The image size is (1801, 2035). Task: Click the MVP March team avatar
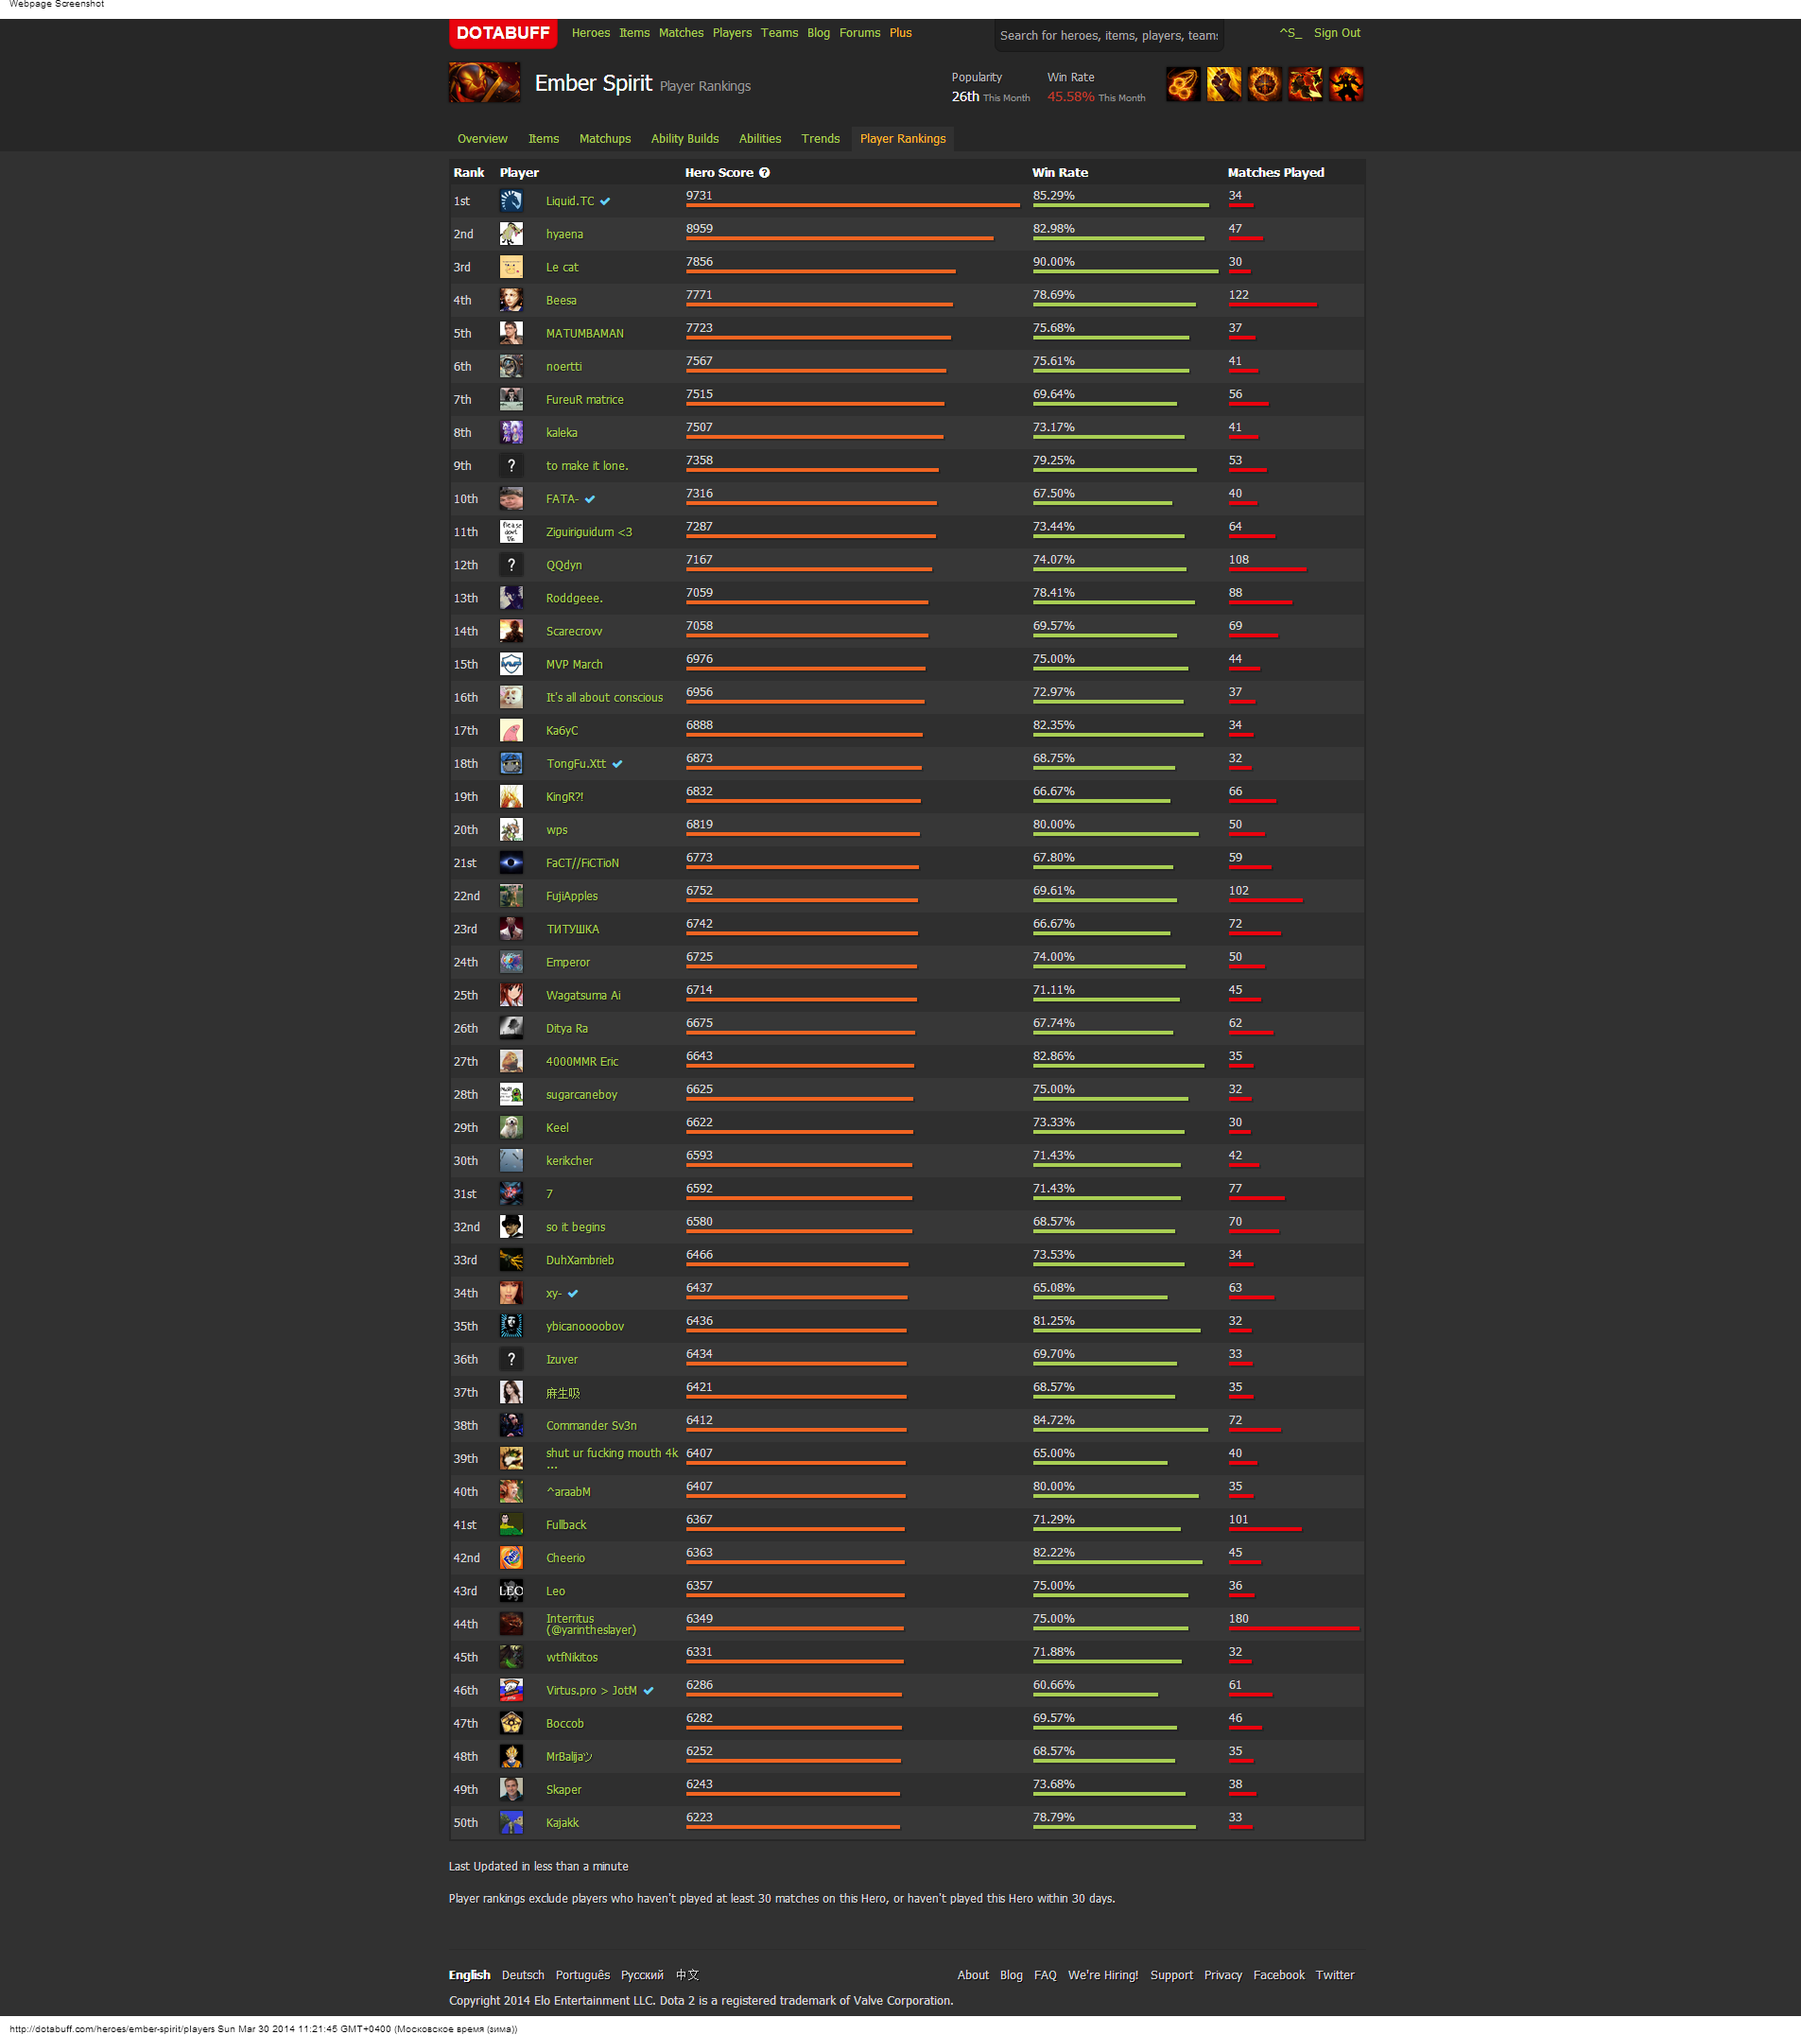click(x=511, y=665)
